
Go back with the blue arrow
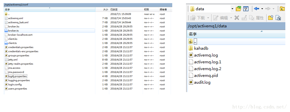click(x=257, y=9)
